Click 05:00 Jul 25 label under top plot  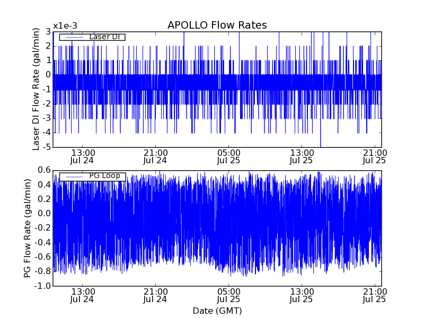(x=229, y=157)
